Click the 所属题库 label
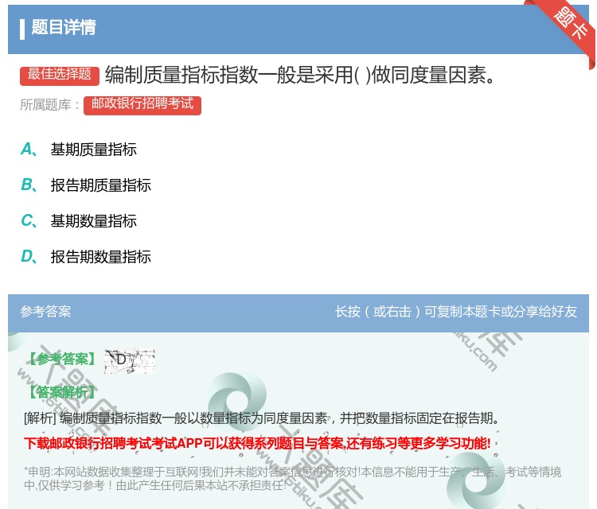The image size is (597, 509). coord(49,105)
